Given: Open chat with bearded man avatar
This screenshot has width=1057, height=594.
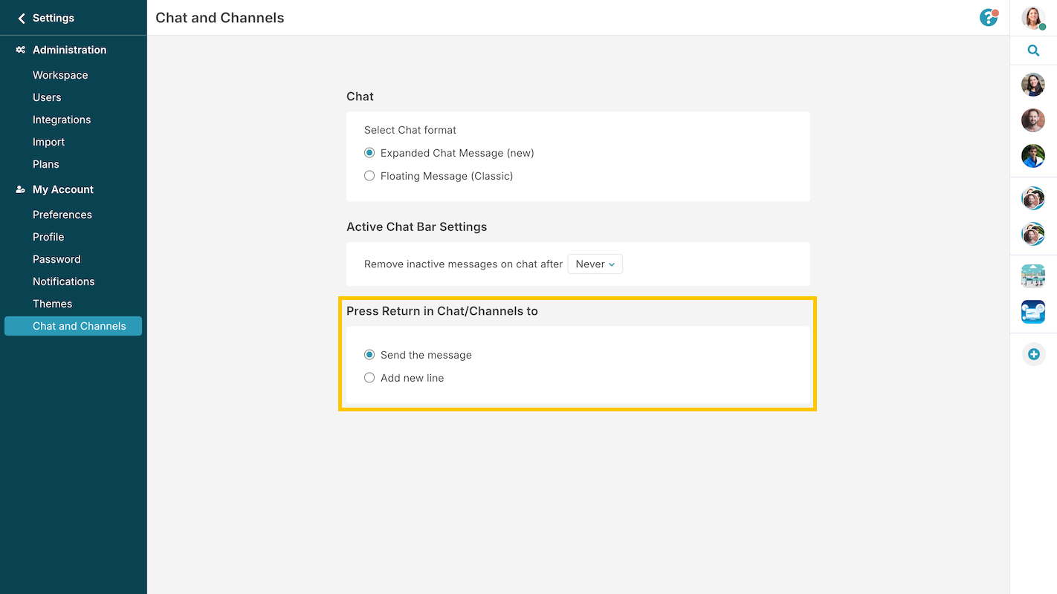Looking at the screenshot, I should [x=1033, y=120].
